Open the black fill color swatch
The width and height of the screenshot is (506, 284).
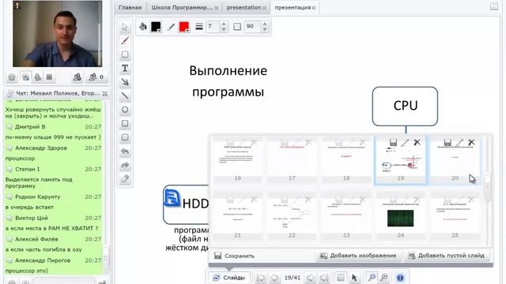pos(157,27)
